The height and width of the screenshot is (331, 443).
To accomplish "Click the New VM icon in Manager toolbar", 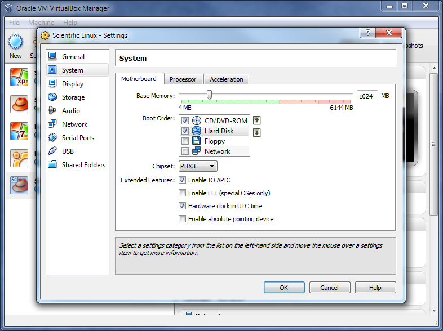I will click(x=15, y=42).
